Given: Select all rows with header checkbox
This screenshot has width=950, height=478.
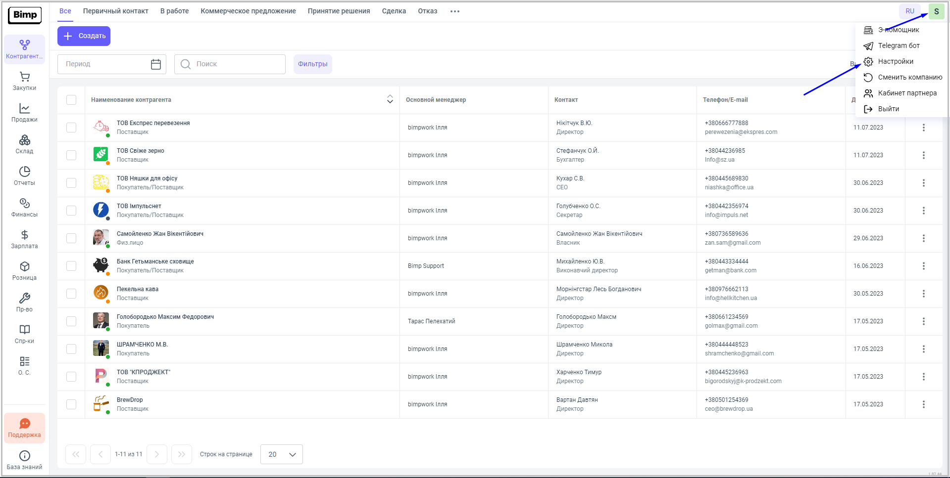Looking at the screenshot, I should tap(71, 100).
